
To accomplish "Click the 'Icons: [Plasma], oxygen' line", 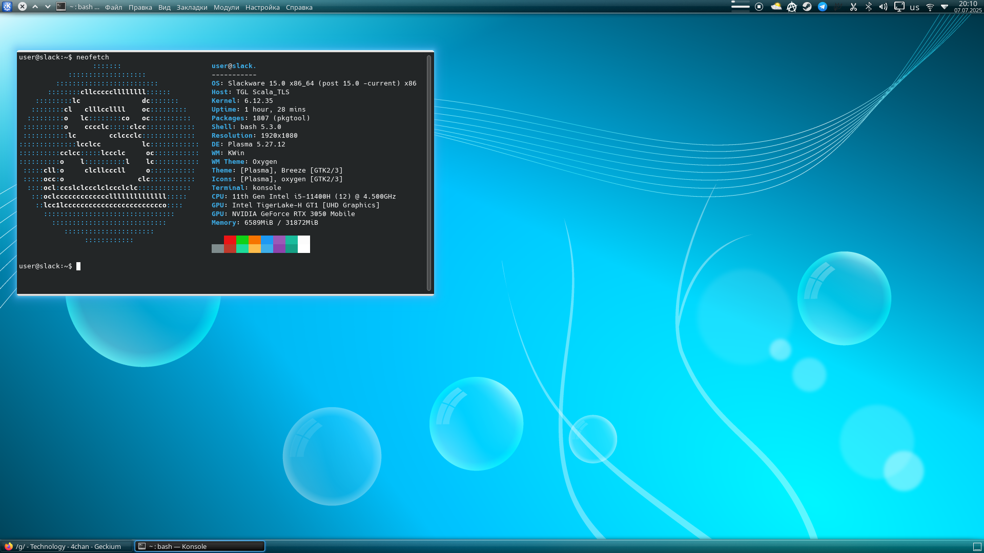I will [x=277, y=179].
